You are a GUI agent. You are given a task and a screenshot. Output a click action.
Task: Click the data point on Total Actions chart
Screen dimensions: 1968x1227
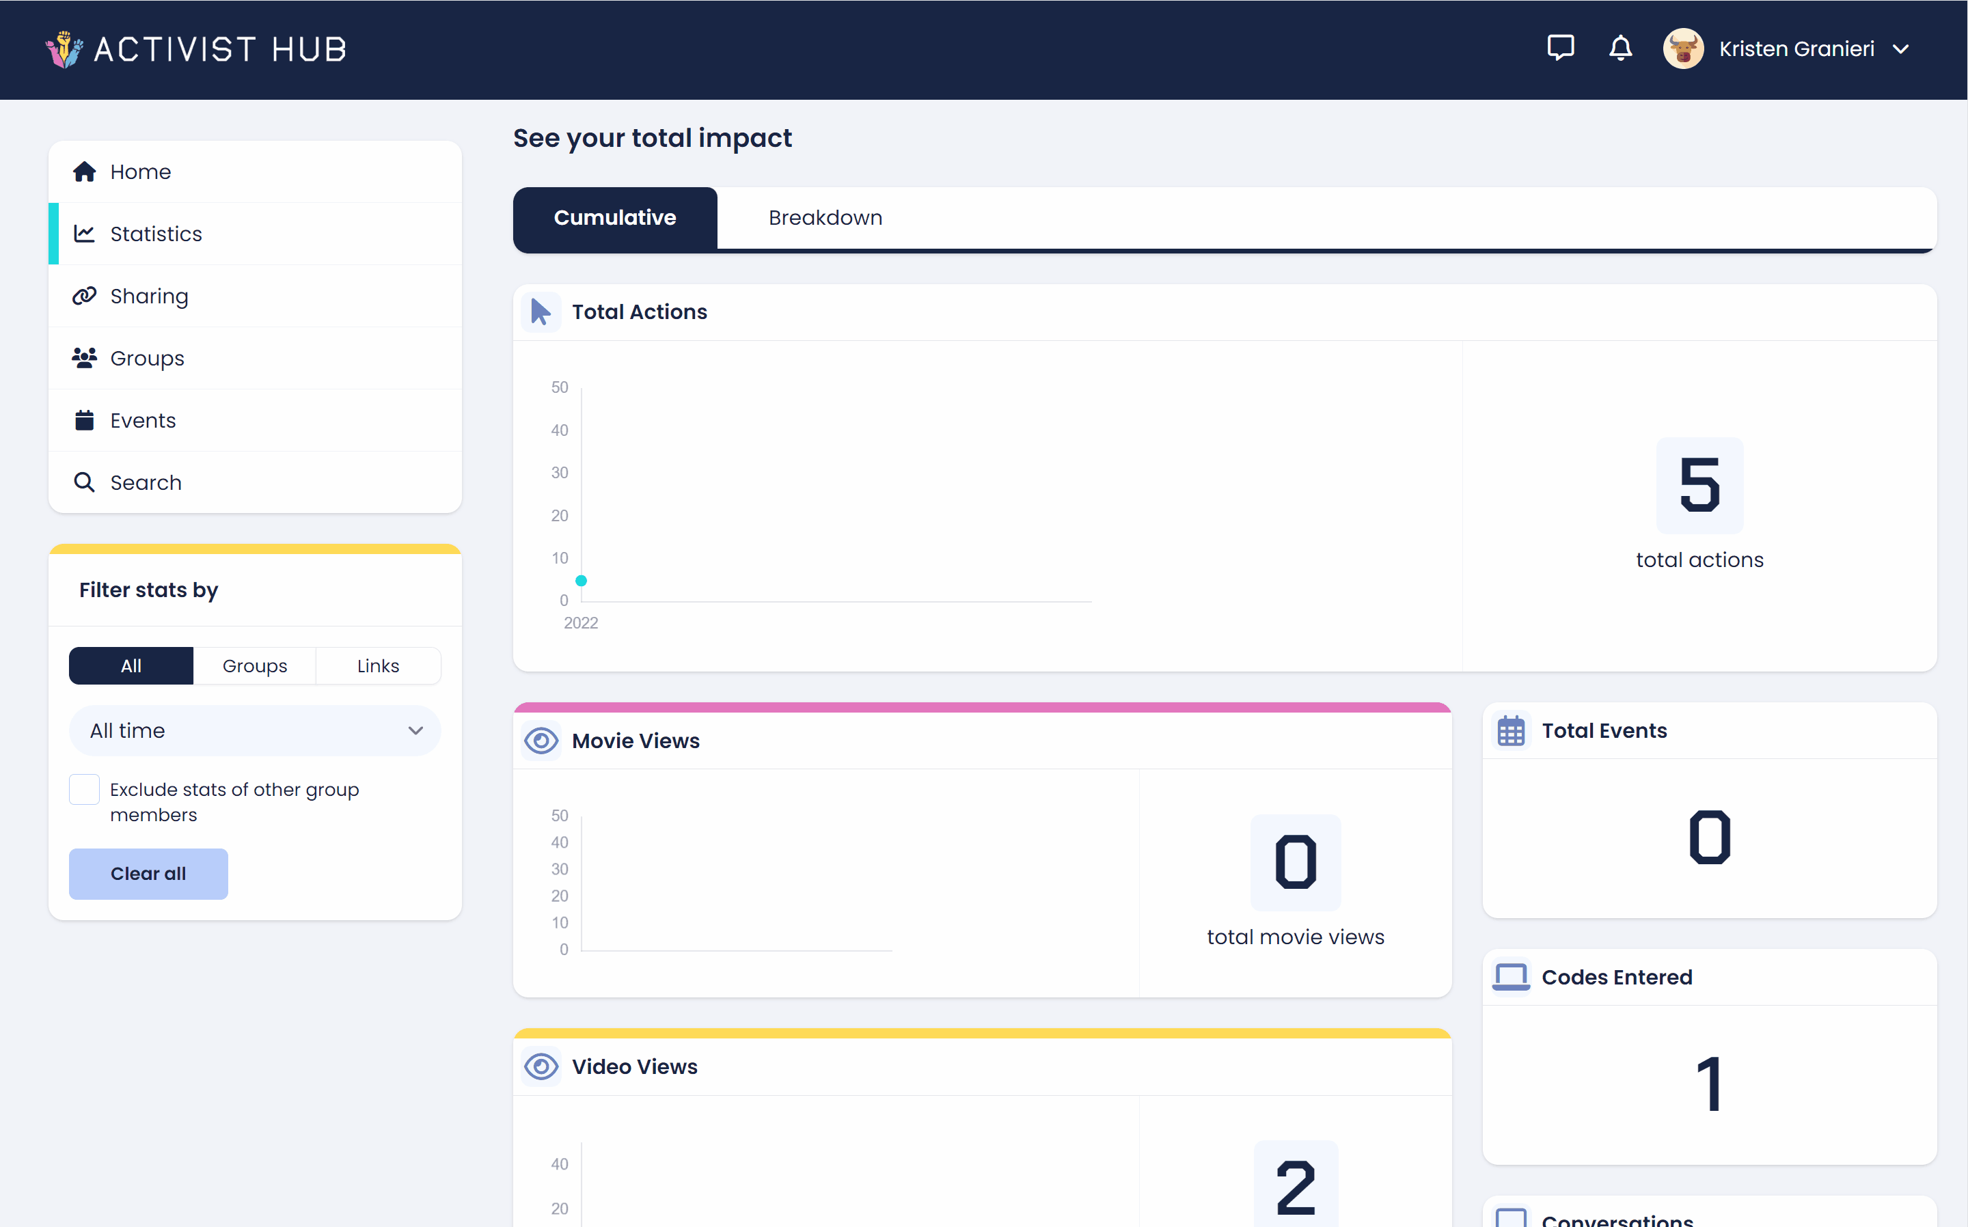point(581,580)
